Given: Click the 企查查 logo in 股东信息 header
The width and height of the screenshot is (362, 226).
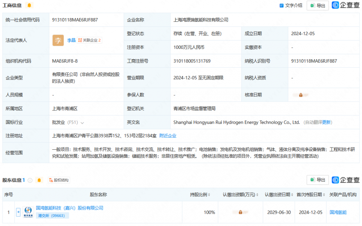Looking at the screenshot, I should click(345, 180).
